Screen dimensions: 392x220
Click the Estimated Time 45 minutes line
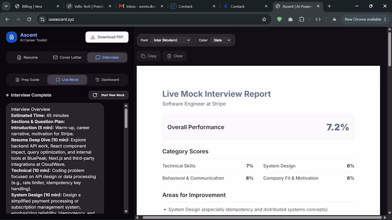coord(40,116)
